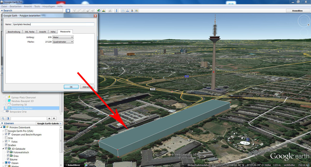
Task: Uncheck the Straßen layer
Action: click(x=6, y=145)
